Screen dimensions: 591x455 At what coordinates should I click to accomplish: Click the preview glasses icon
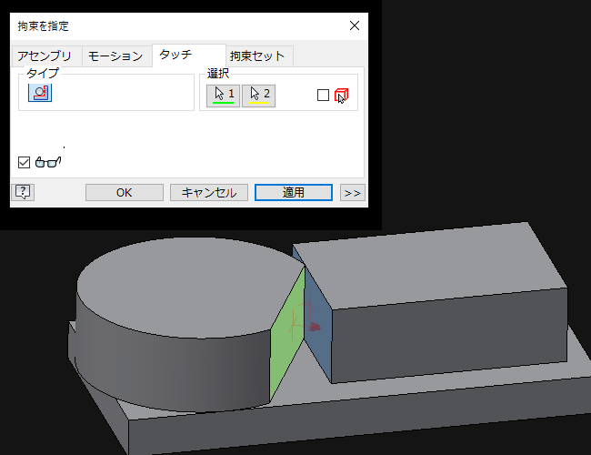tap(47, 162)
